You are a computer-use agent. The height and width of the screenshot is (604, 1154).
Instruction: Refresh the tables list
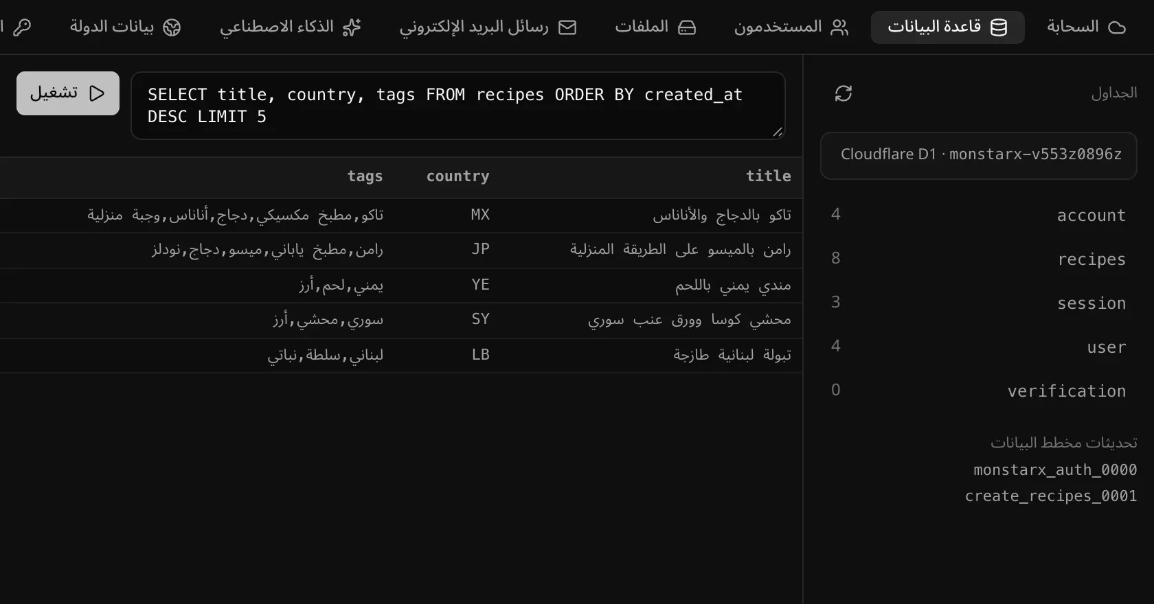(x=844, y=93)
